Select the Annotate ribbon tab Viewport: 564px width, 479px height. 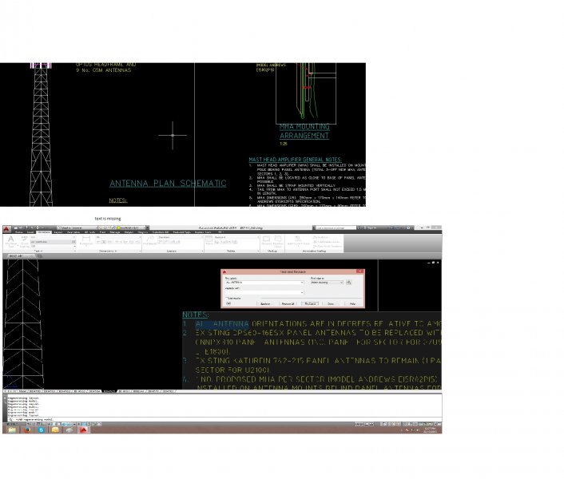[x=44, y=232]
